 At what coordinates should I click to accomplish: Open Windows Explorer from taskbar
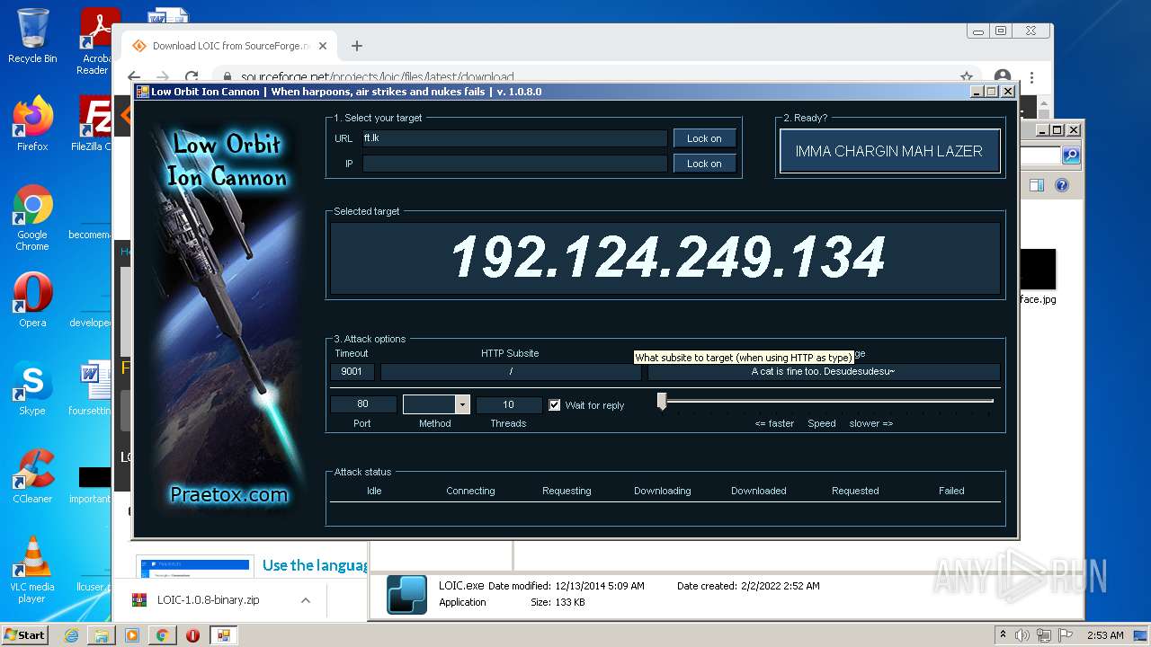pyautogui.click(x=102, y=635)
